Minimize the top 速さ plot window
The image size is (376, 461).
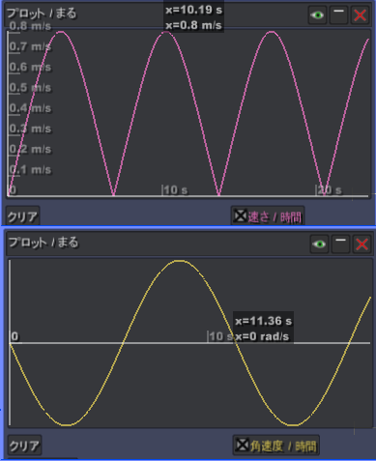pos(338,15)
